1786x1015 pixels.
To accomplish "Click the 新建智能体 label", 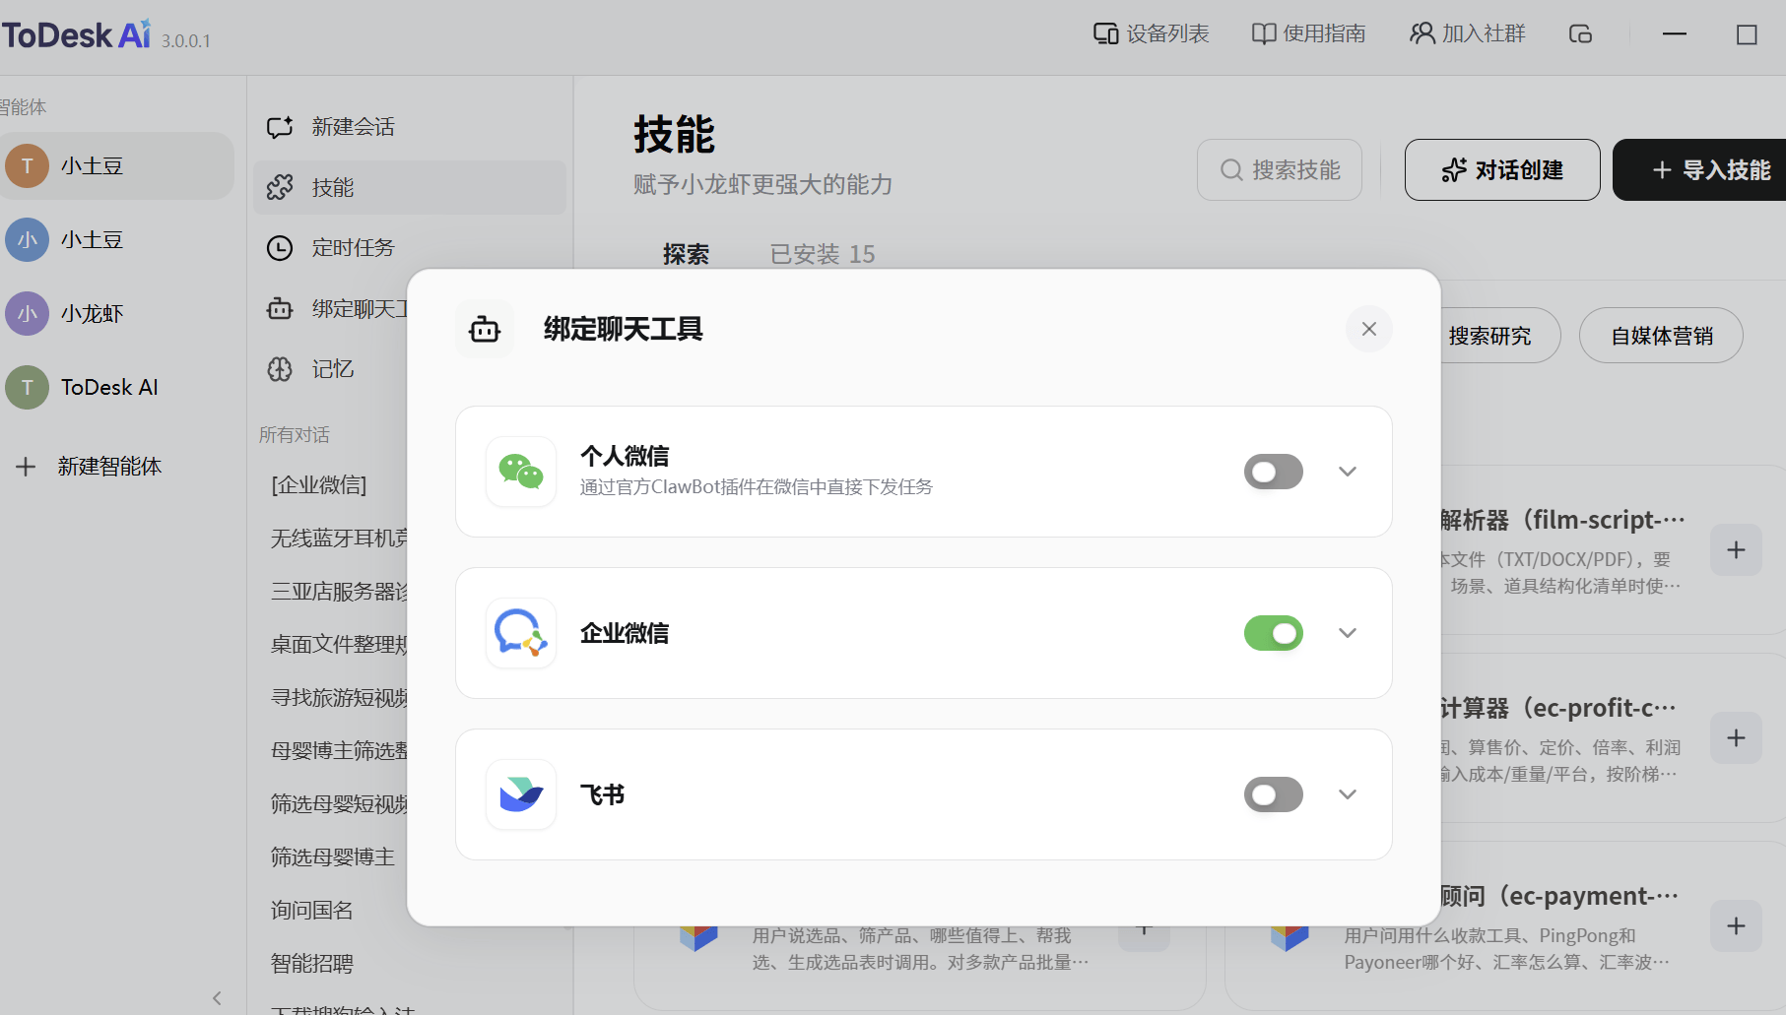I will (109, 466).
